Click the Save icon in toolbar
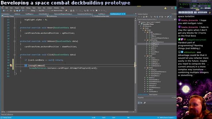This screenshot has width=212, height=119. click(17, 11)
